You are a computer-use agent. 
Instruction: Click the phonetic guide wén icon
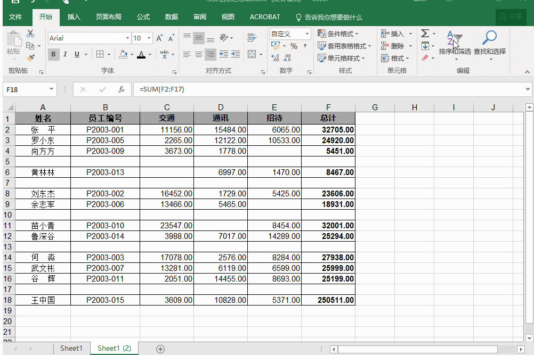165,54
